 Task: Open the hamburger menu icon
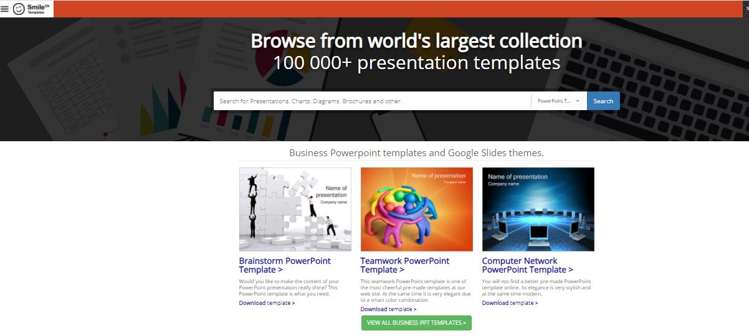coord(5,9)
